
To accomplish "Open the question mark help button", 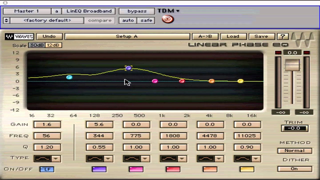I will click(x=283, y=36).
